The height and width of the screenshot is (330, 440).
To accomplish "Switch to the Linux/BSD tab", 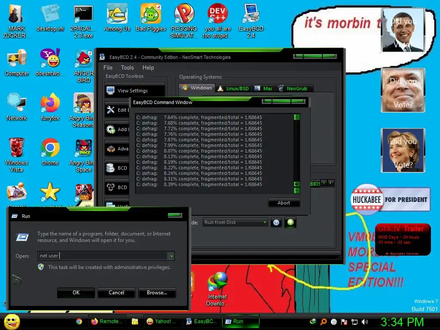I will (x=233, y=89).
